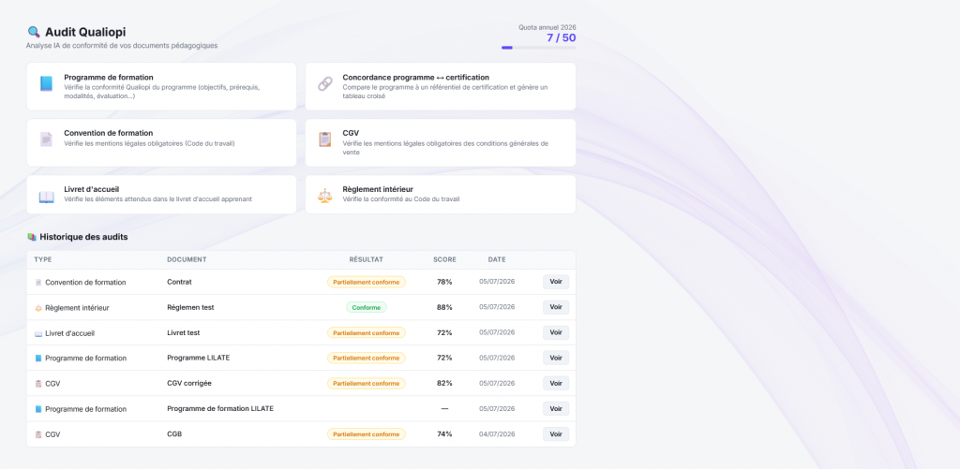
Task: Click type icon in CGB row
Action: [x=38, y=434]
